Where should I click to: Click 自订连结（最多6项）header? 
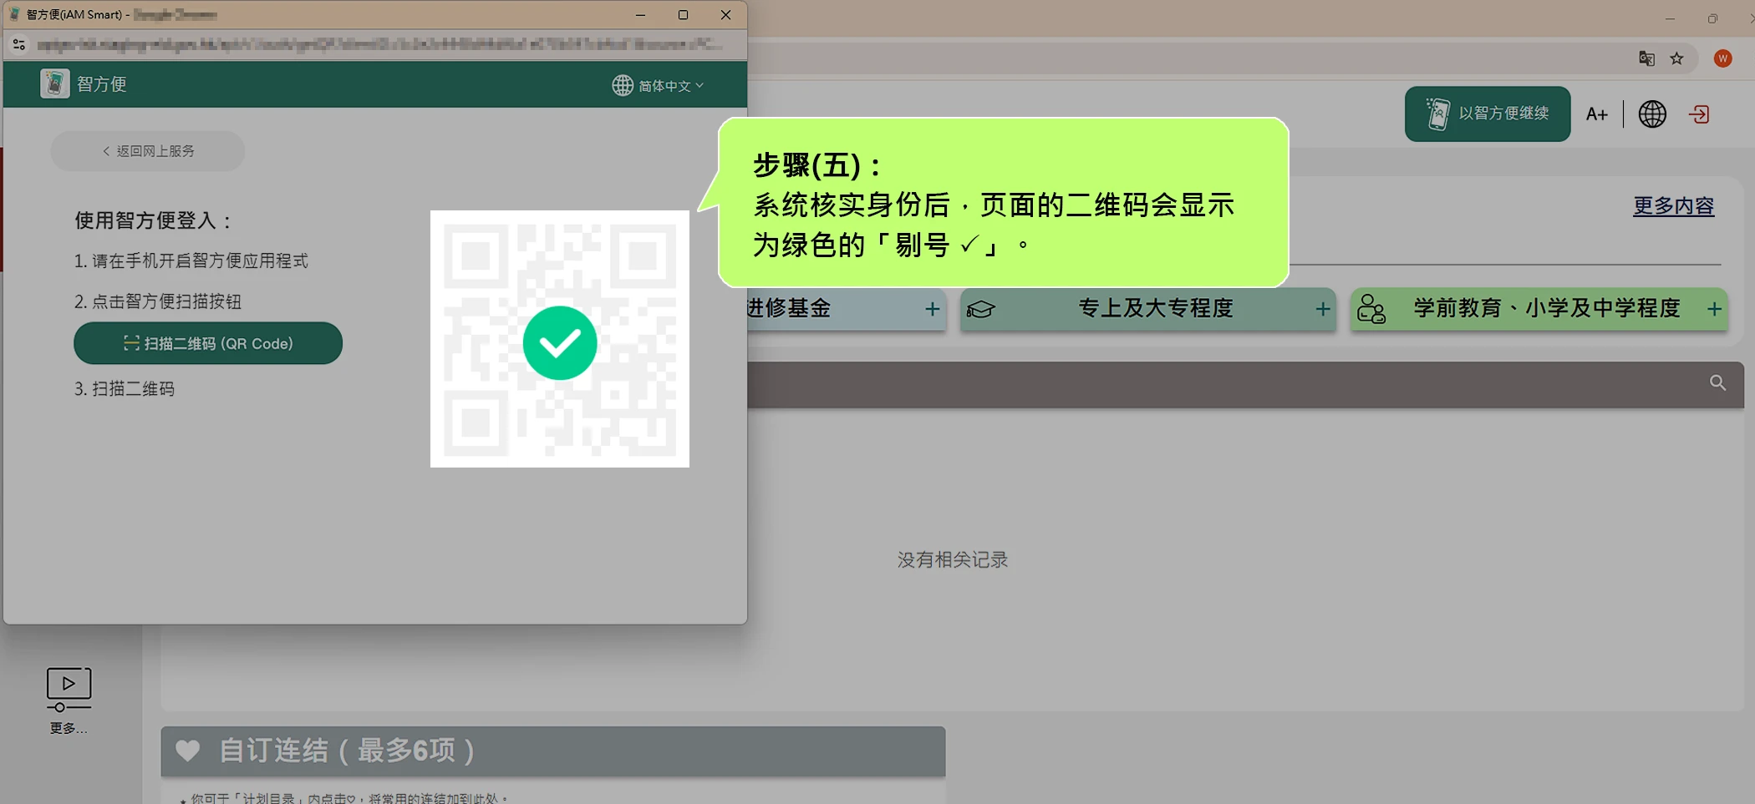(x=553, y=751)
